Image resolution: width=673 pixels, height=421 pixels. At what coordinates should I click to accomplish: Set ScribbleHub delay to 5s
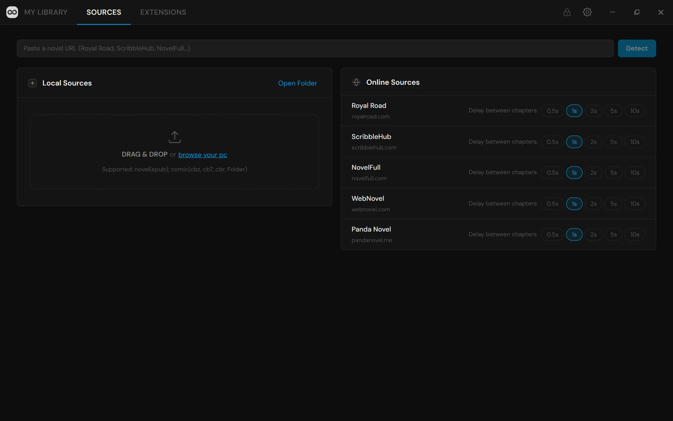click(x=613, y=142)
